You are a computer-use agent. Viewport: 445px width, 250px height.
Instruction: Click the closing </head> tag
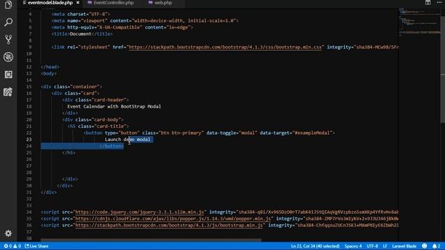[50, 67]
